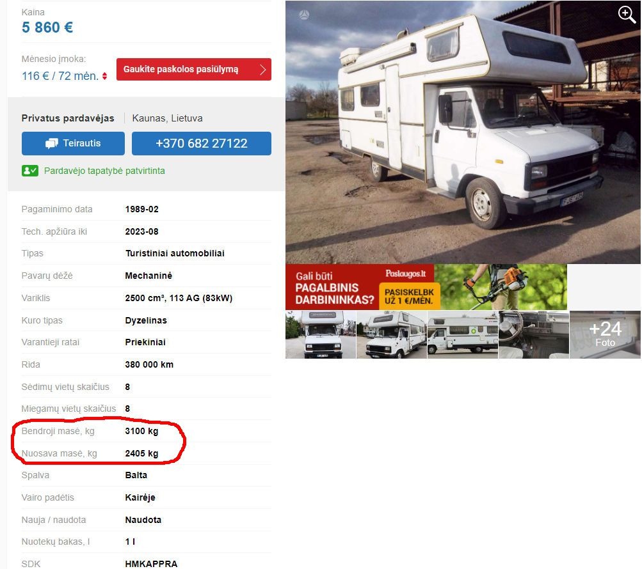Screen dimensions: 642x569
Task: Select the side-view camper thumbnail
Action: 463,334
